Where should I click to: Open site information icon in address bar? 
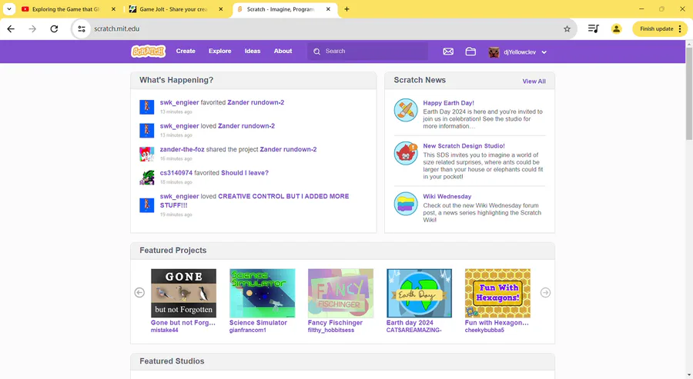(82, 28)
